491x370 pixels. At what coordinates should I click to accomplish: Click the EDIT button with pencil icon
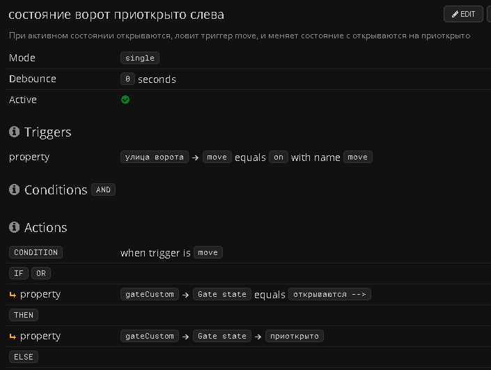click(463, 14)
